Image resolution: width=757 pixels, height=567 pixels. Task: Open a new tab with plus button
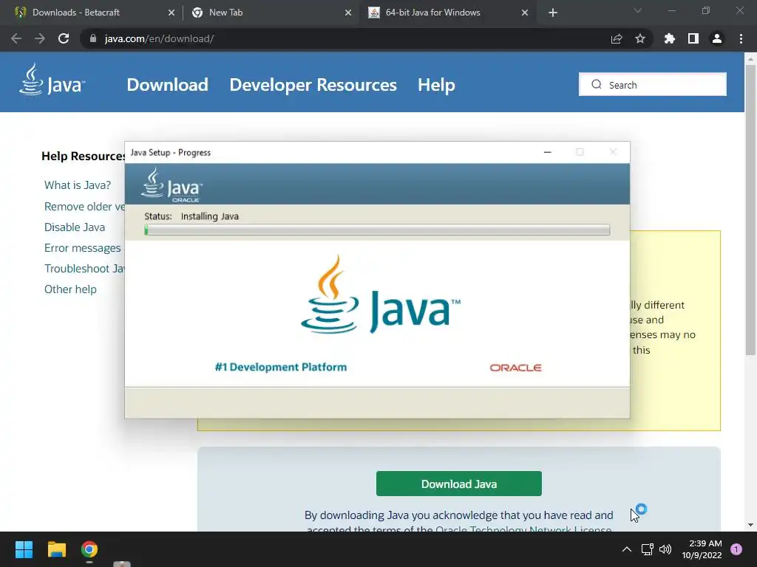click(x=553, y=13)
